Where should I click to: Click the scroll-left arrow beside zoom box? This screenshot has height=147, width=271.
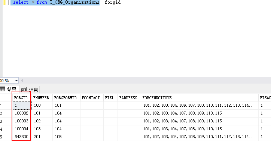pos(22,81)
